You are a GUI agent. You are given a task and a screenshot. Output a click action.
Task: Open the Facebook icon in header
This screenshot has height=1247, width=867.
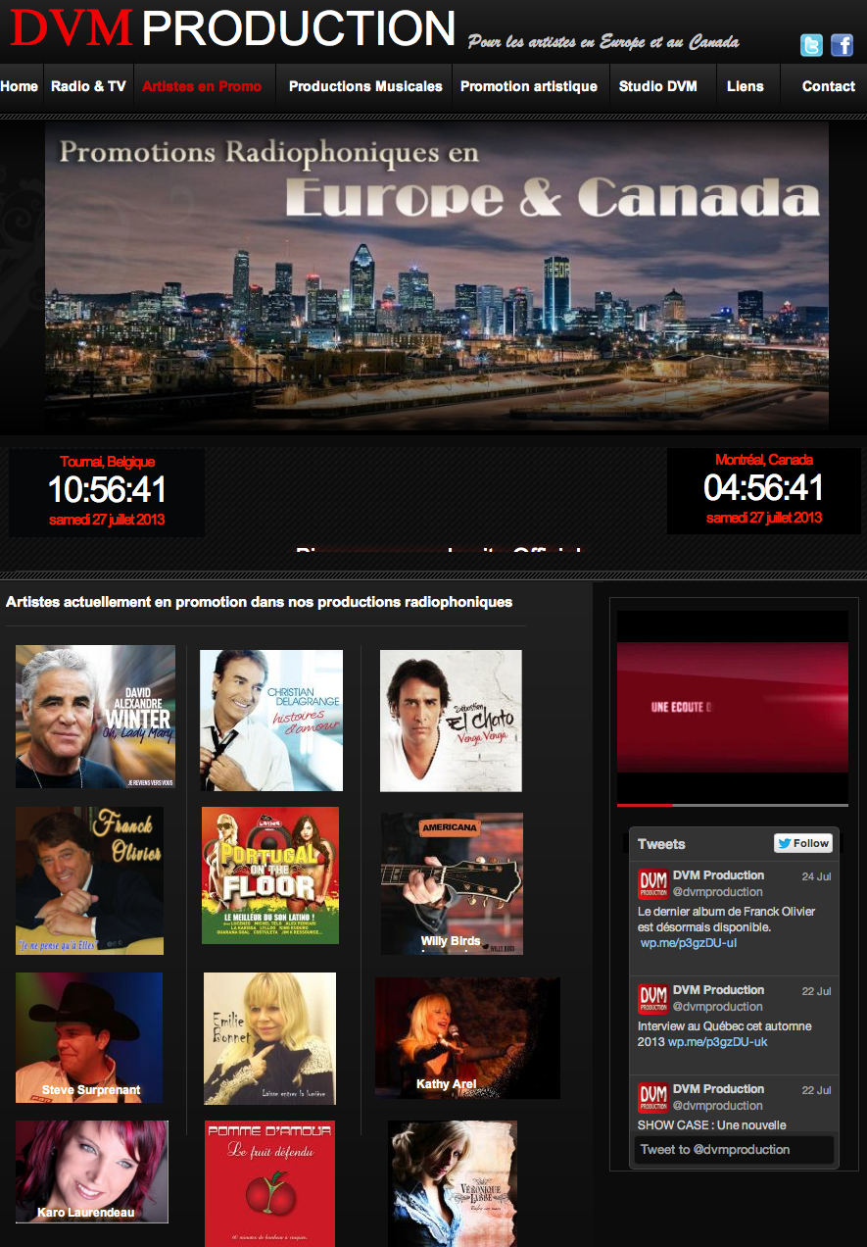[x=842, y=45]
